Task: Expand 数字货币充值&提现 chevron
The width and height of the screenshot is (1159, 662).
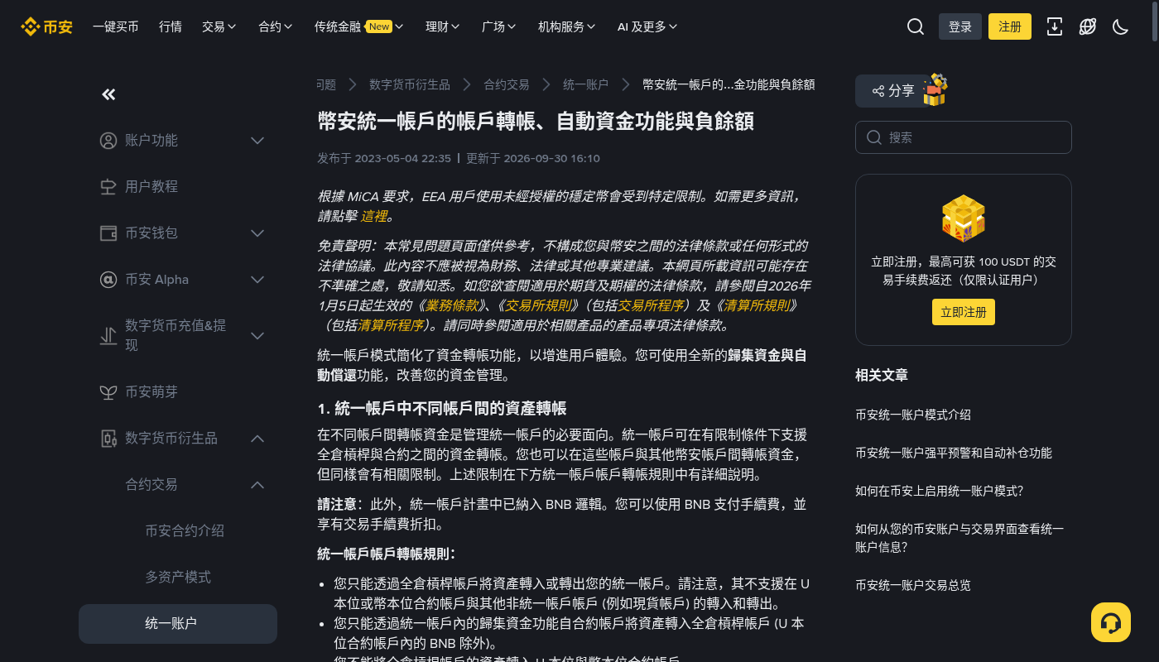Action: click(257, 336)
